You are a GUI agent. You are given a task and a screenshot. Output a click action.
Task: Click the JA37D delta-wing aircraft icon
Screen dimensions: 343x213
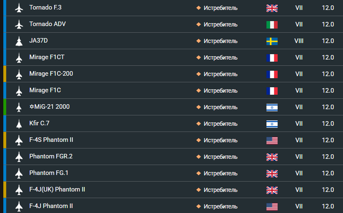(19, 41)
